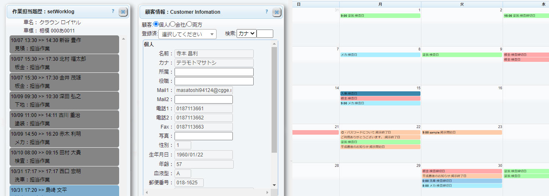
Task: Open the 9:00 塗装:検査日 event on the 1st
Action: (x=380, y=16)
